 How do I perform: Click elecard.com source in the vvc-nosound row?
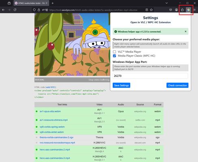140,143
